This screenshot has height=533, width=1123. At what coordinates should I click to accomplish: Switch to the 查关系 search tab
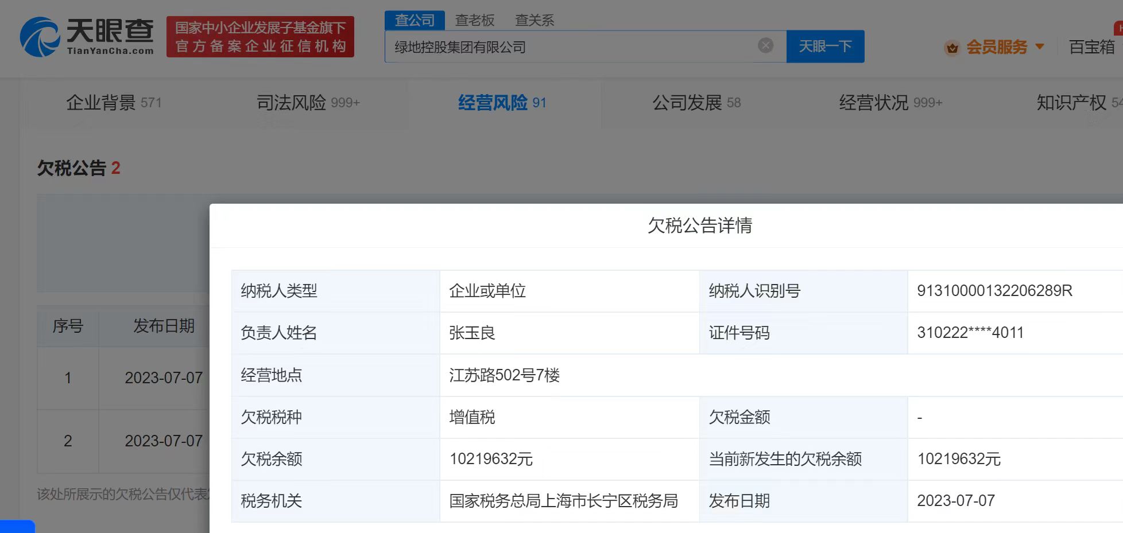[x=535, y=20]
